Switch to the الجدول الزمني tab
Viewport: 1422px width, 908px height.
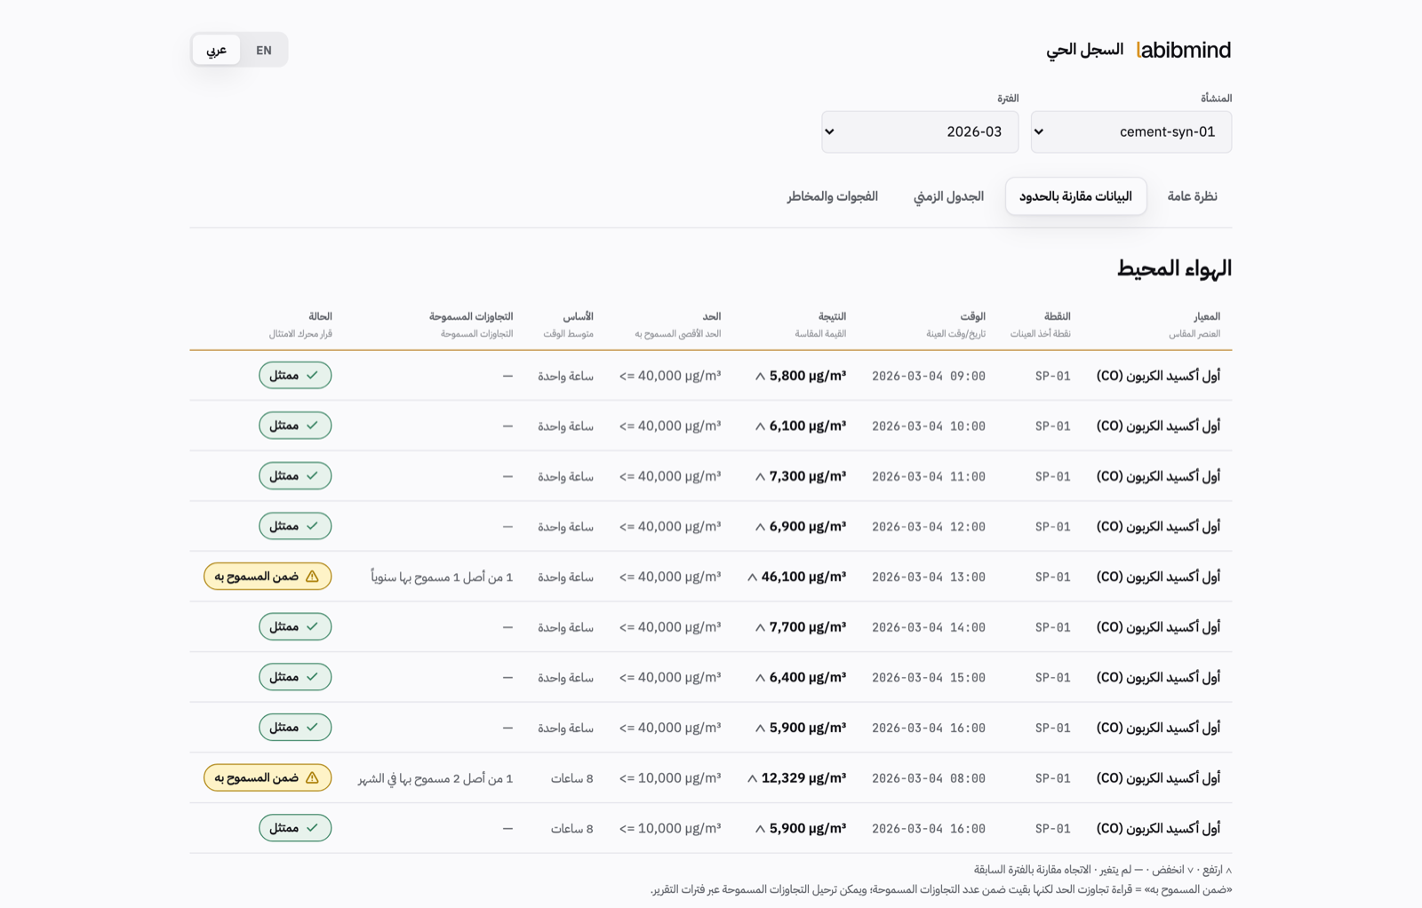click(x=948, y=196)
